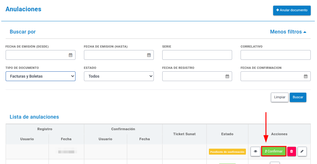Image resolution: width=317 pixels, height=164 pixels.
Task: Open calendar for Fecha de confirmacion
Action: [306, 76]
